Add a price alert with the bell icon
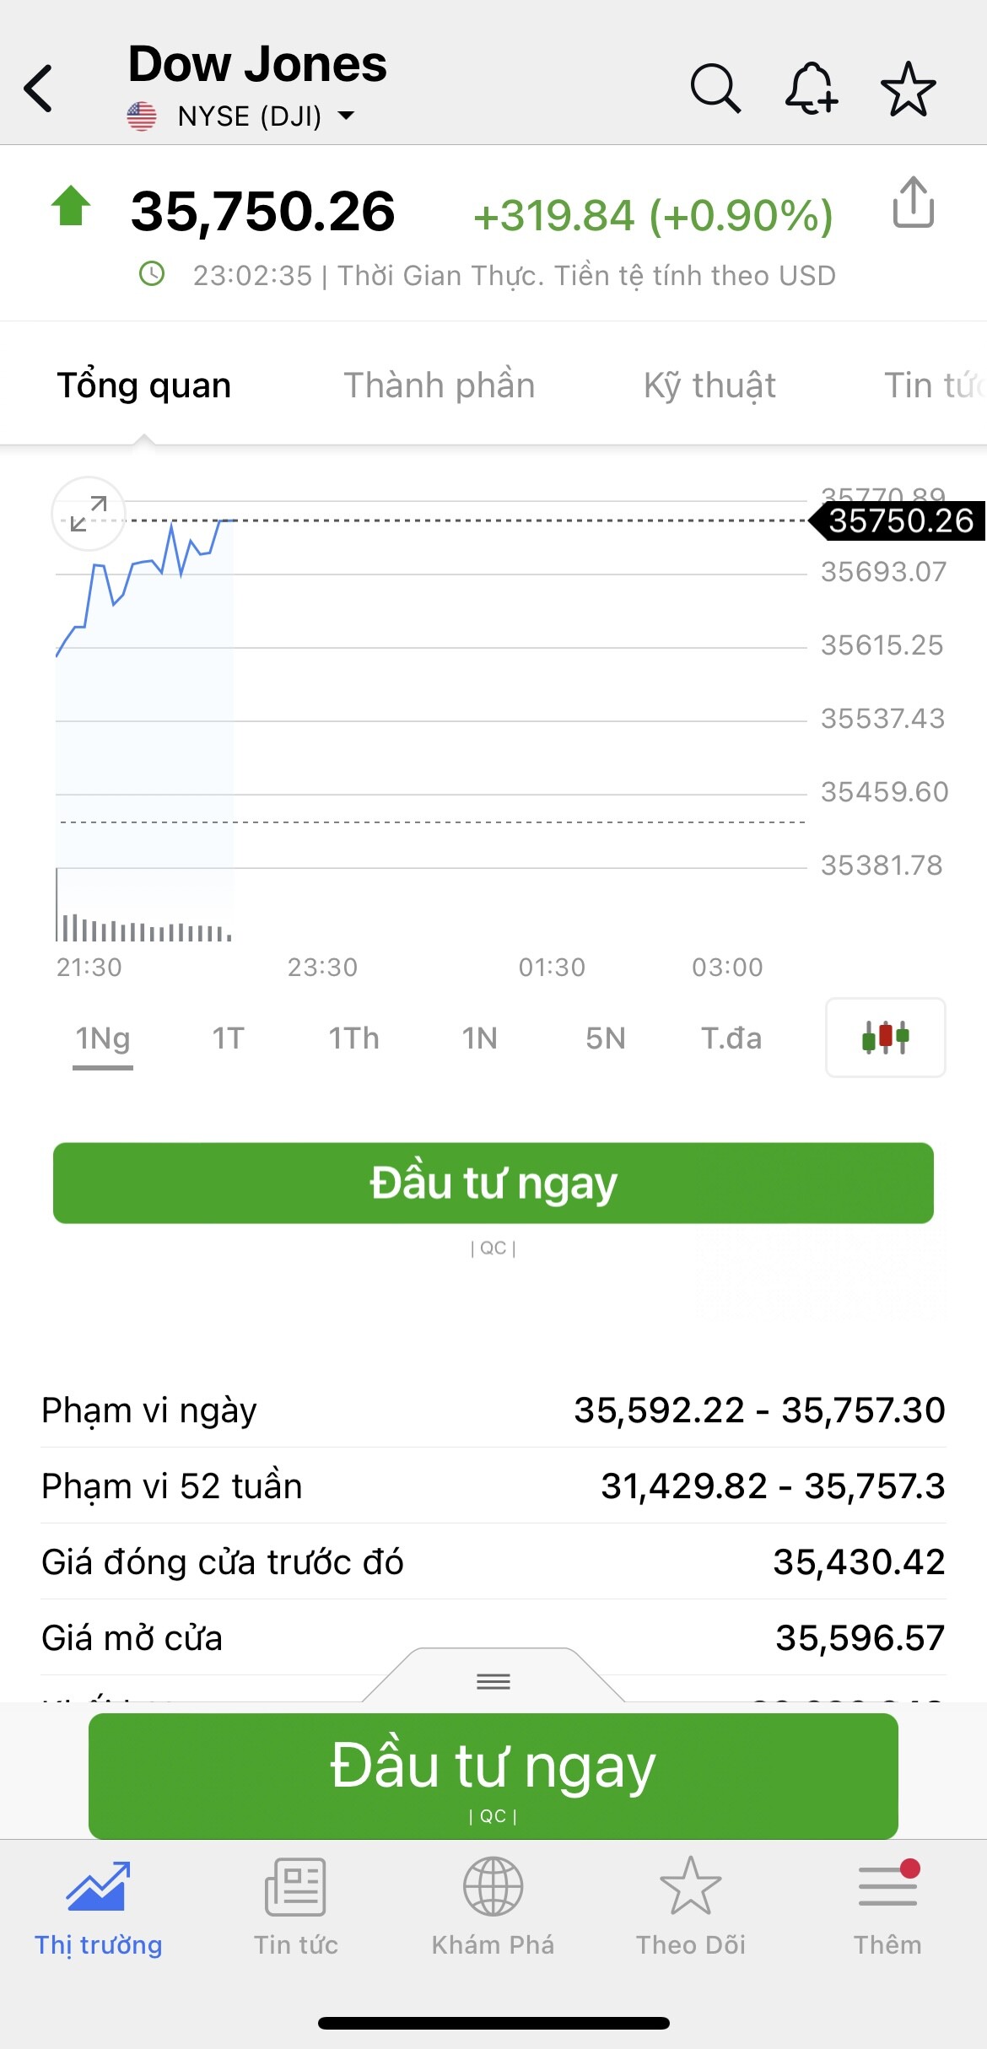The width and height of the screenshot is (987, 2049). click(811, 88)
